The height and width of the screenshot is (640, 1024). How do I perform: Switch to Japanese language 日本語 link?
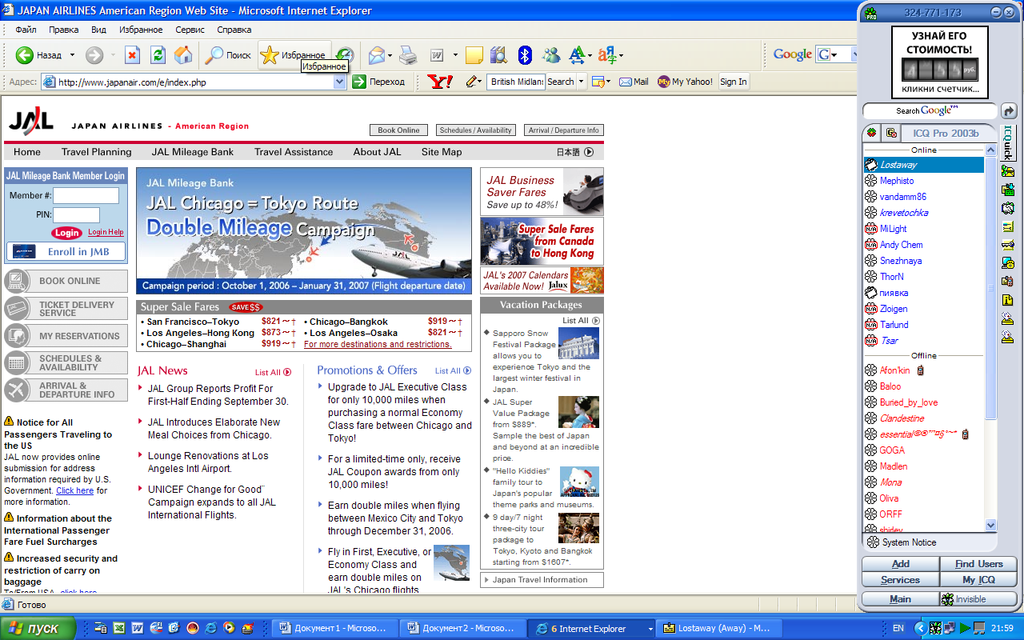pyautogui.click(x=575, y=152)
